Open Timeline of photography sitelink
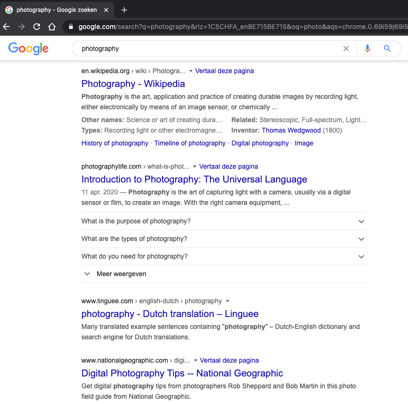Screen dimensions: 408x404 tap(189, 144)
